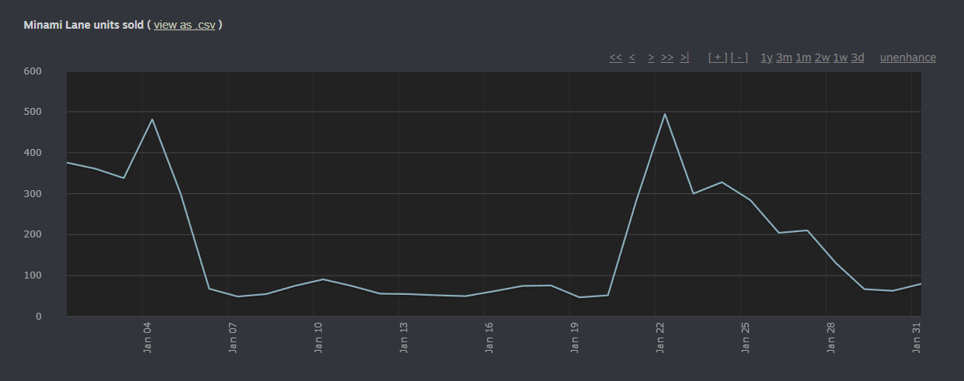Click the unenhance link
Image resolution: width=964 pixels, height=381 pixels.
click(x=907, y=57)
